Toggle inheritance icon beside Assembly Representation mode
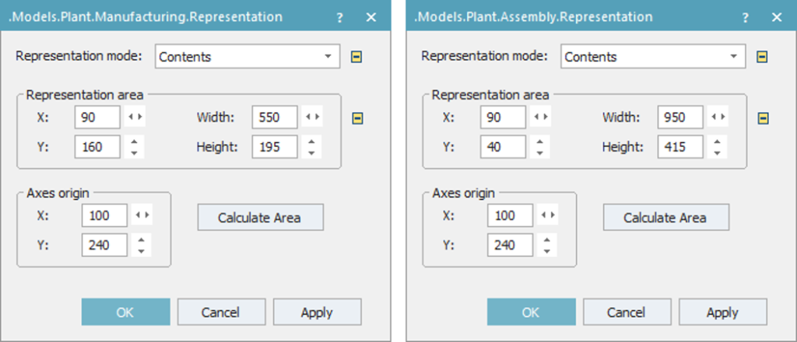This screenshot has width=797, height=342. coord(762,57)
